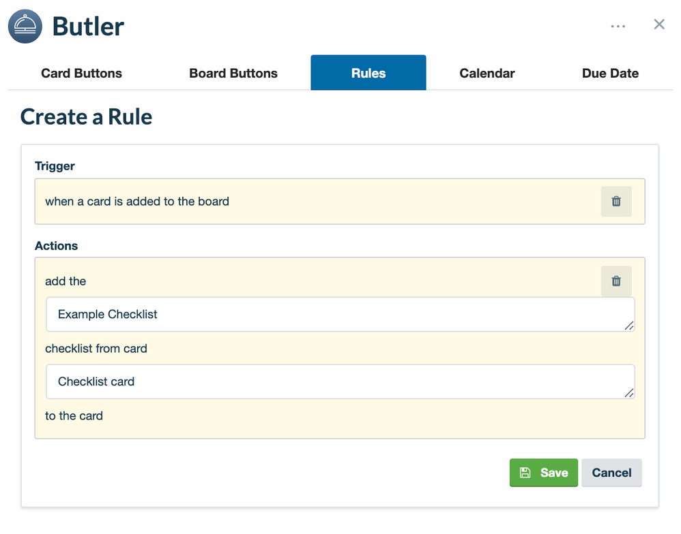Viewport: 681px width, 534px height.
Task: Switch to the Card Buttons tab
Action: tap(81, 74)
